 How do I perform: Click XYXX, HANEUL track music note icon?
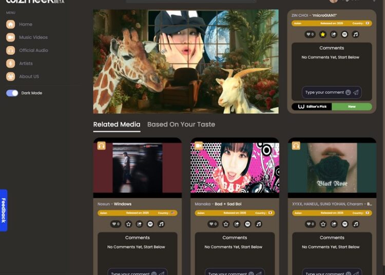(356, 224)
